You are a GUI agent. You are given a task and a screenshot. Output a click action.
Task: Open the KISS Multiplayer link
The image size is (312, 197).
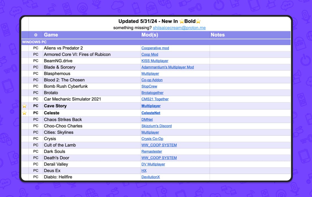pos(155,61)
